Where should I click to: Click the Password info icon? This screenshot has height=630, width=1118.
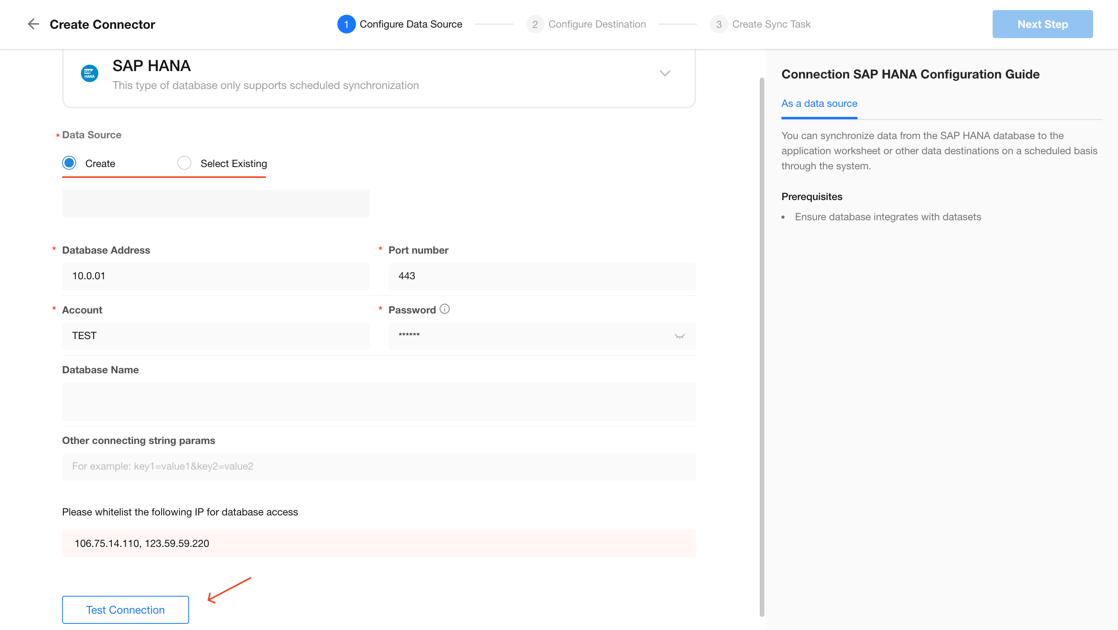[444, 309]
